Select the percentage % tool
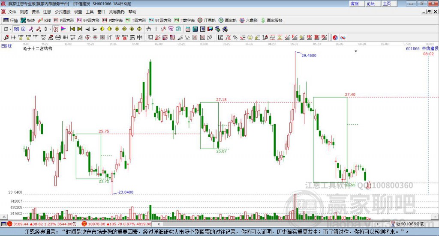 235,37
